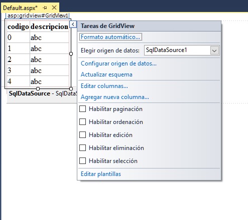Open the data source dropdown arrow

coord(214,50)
